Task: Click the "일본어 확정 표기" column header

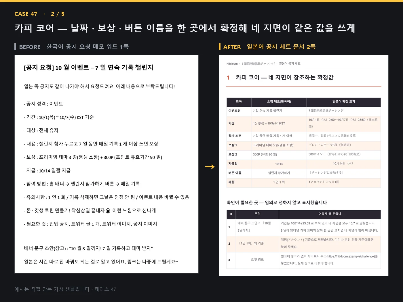Action: (344, 102)
